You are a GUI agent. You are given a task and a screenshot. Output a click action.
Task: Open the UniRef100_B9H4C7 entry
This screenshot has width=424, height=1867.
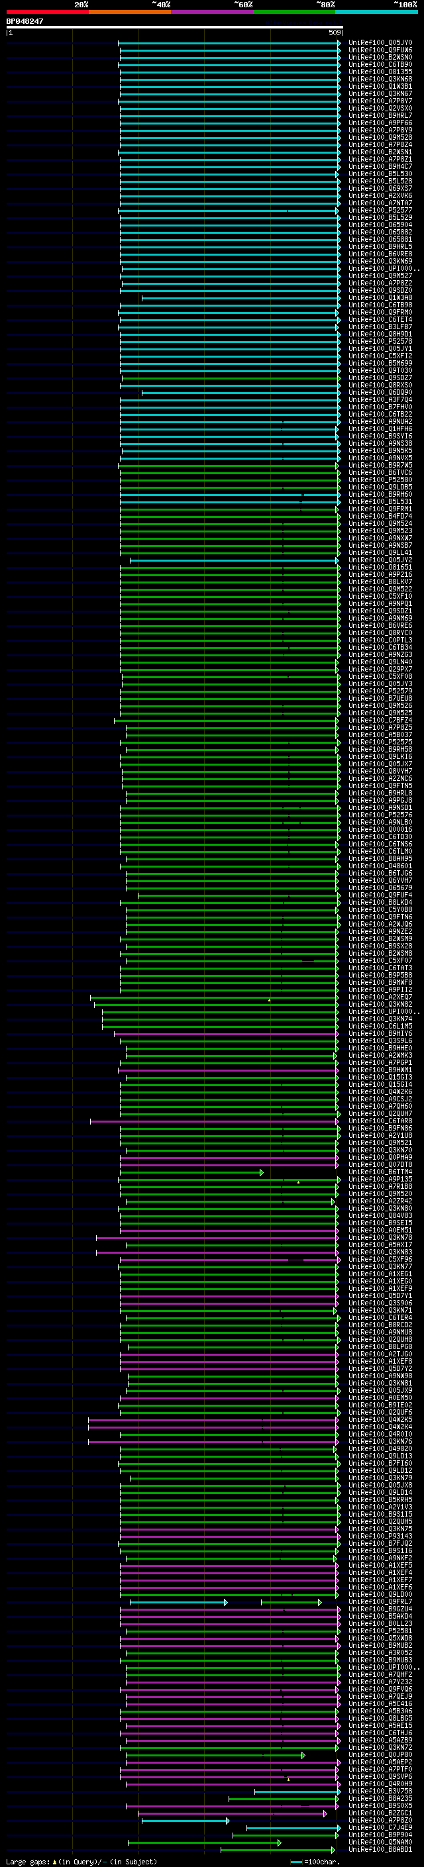[380, 167]
